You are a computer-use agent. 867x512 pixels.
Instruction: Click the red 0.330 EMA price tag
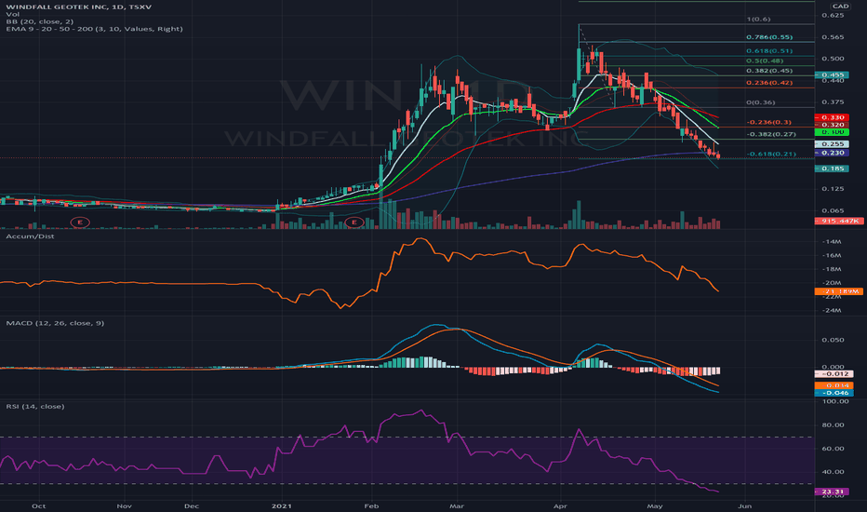coord(831,117)
